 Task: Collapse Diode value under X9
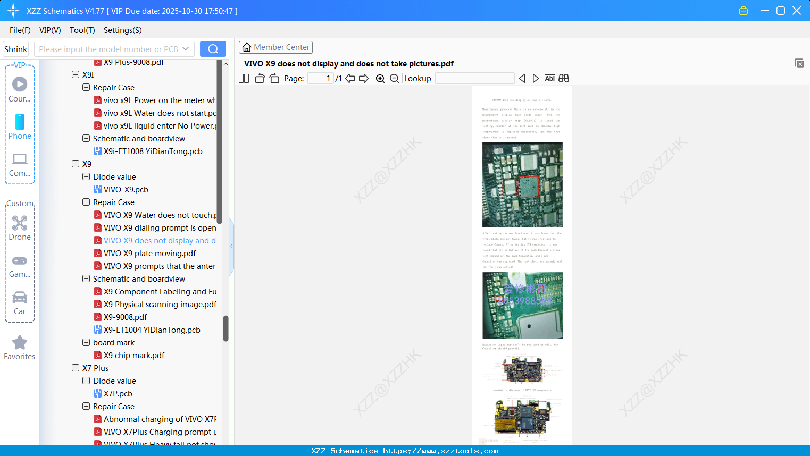[x=86, y=177]
